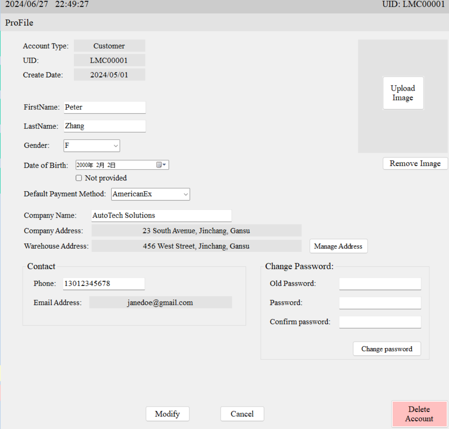
Task: Click the Confirm password field
Action: tap(380, 321)
